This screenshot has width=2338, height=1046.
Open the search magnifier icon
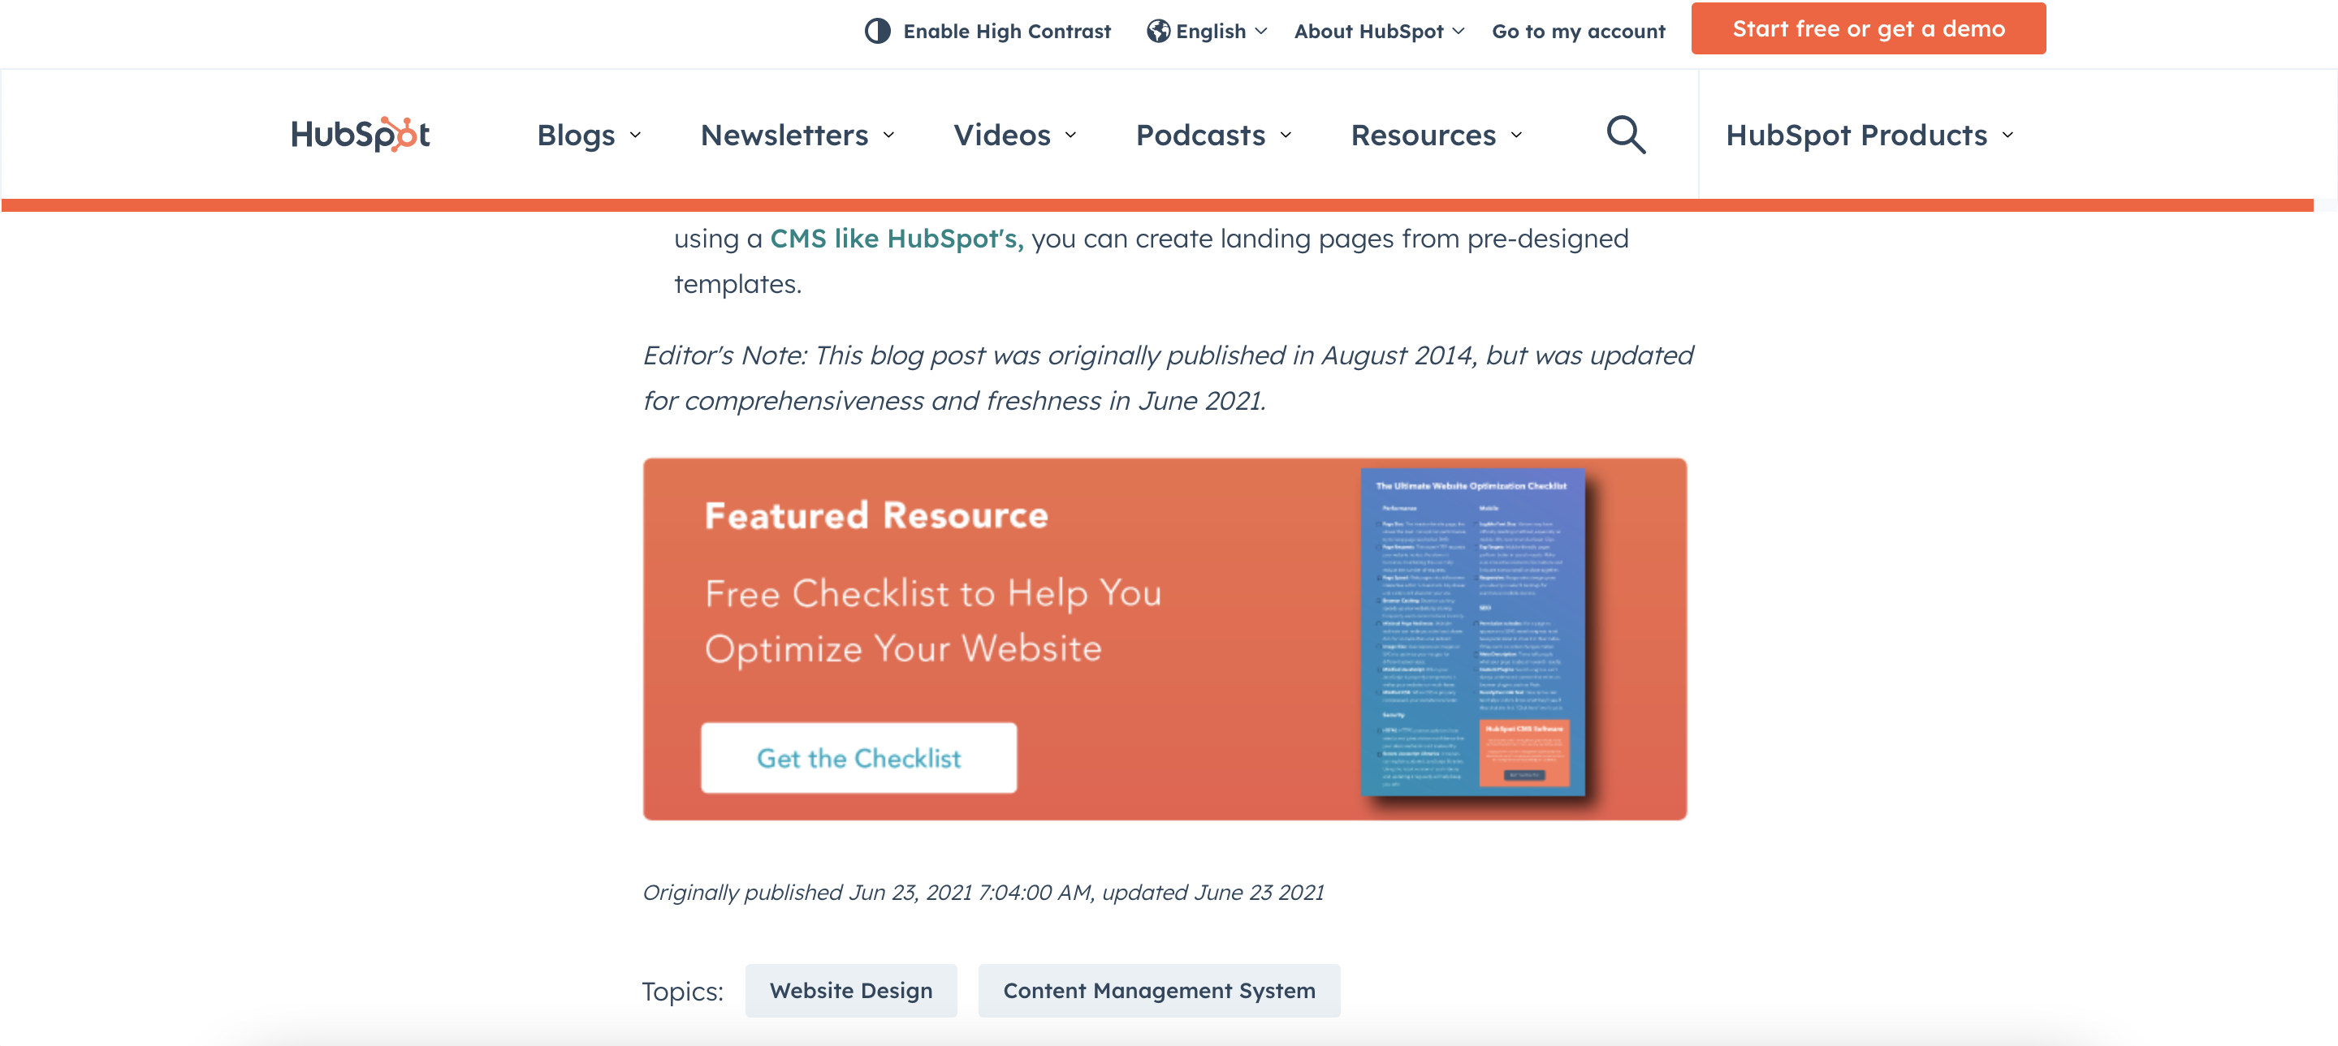click(x=1625, y=134)
